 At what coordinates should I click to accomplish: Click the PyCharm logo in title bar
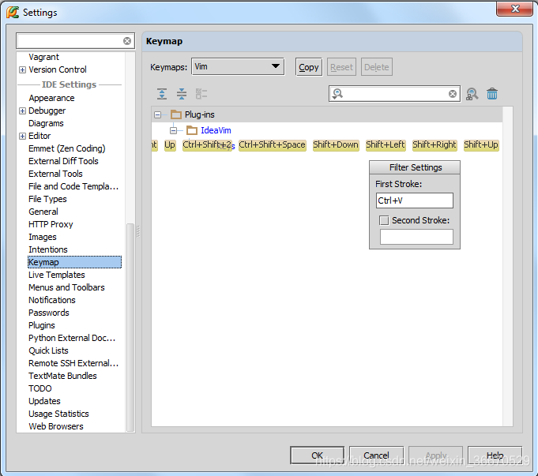[x=13, y=13]
